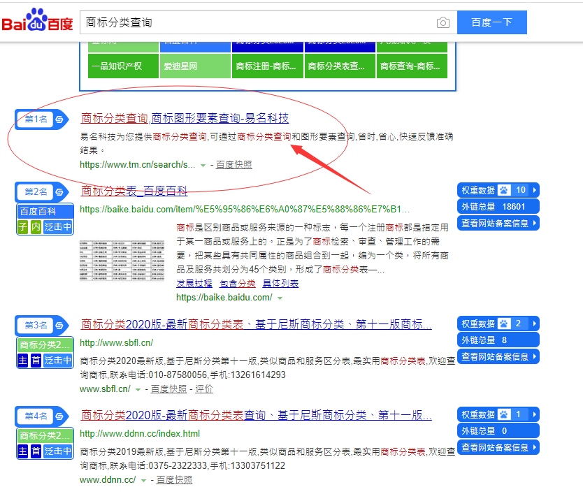Click the swirl icon beside 第3名 badge

pos(59,326)
